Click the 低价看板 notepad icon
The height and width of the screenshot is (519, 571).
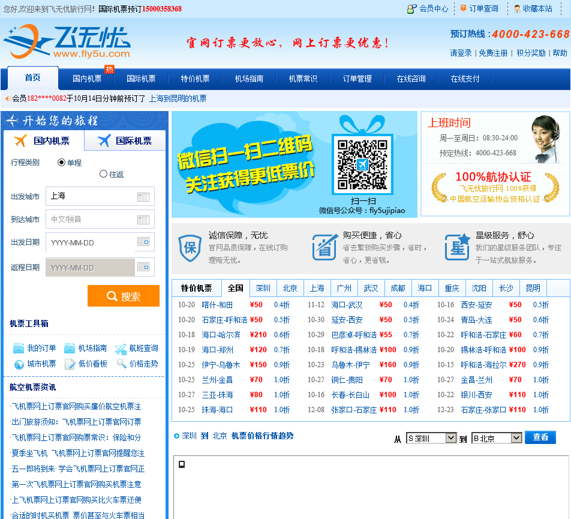pos(70,364)
